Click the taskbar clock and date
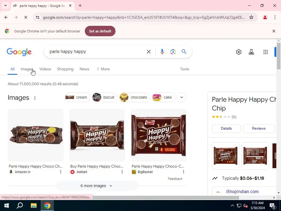This screenshot has width=281, height=211. coord(257,206)
